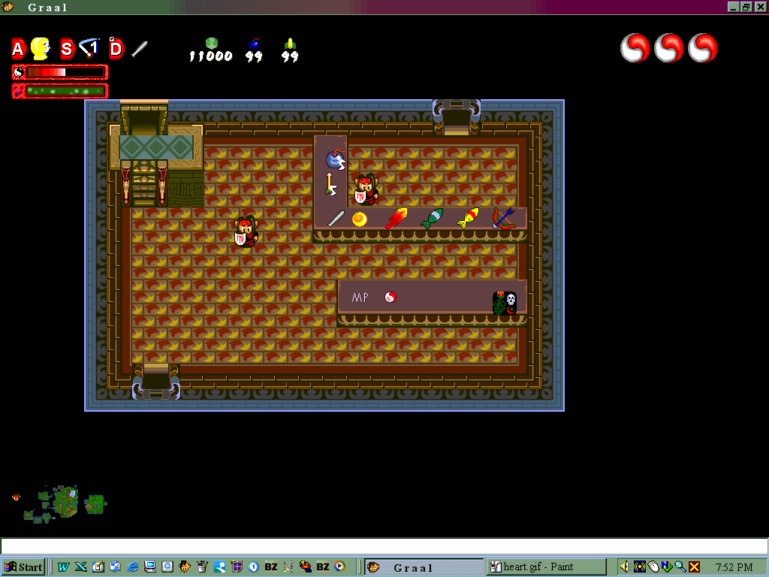Click the red D weapon slot

click(116, 50)
